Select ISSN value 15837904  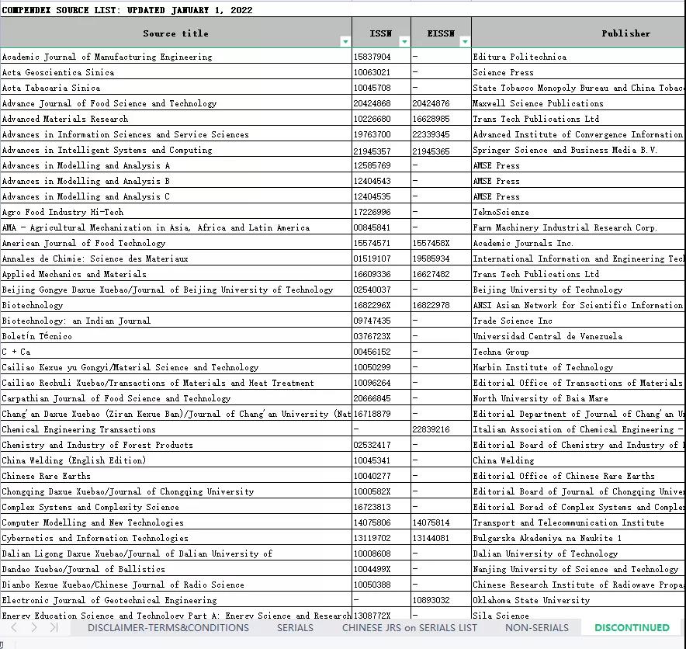tap(382, 57)
